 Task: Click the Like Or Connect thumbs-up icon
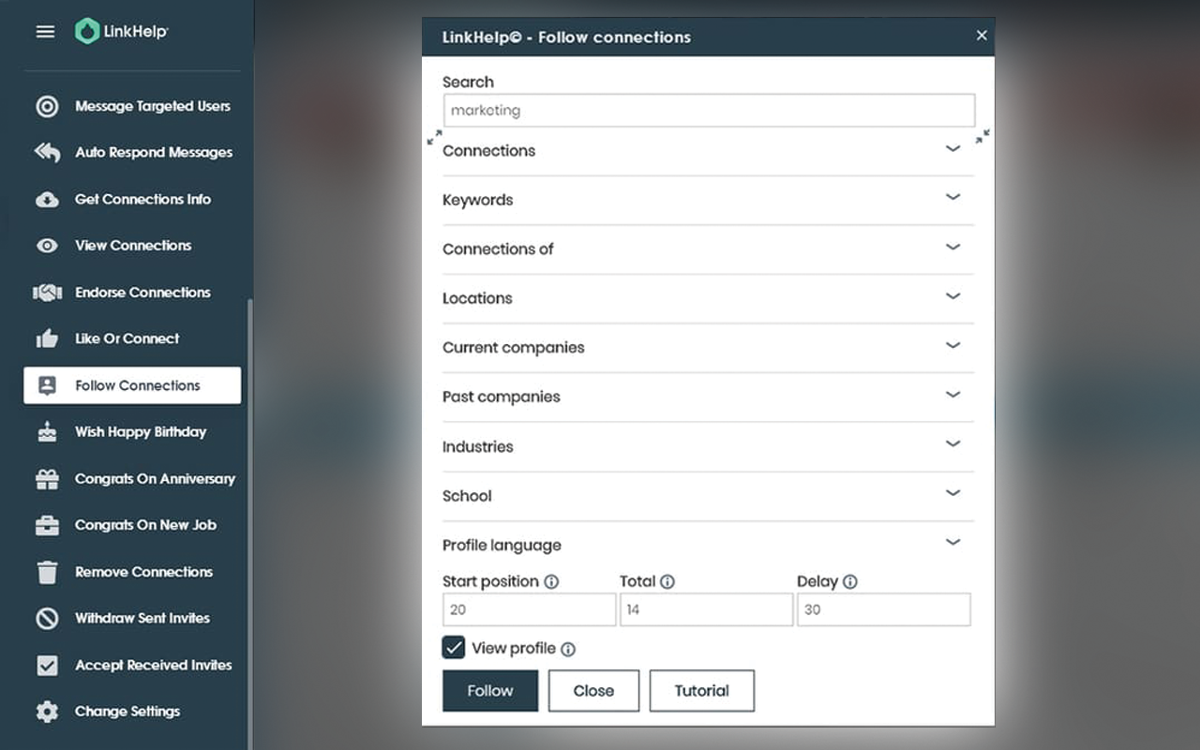47,338
